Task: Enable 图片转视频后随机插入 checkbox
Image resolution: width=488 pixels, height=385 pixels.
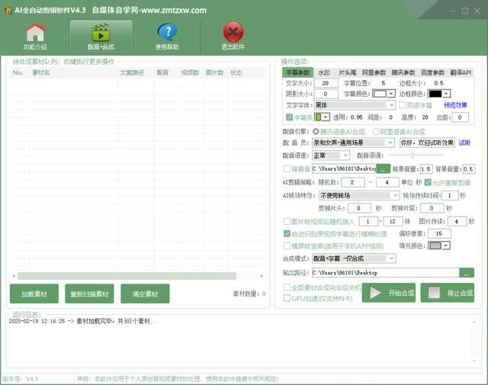Action: (x=287, y=221)
